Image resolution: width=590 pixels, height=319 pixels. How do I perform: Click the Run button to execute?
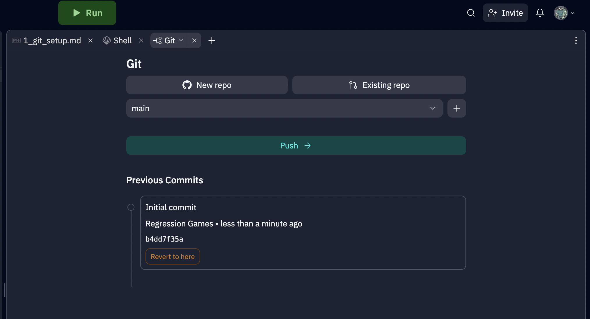tap(88, 13)
